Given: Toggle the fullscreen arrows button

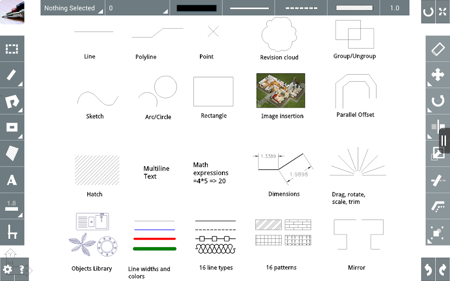Looking at the screenshot, I should [443, 11].
